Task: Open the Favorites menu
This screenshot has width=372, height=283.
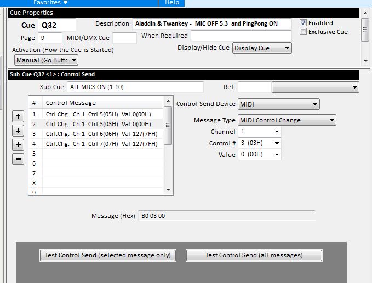Action: (x=50, y=3)
